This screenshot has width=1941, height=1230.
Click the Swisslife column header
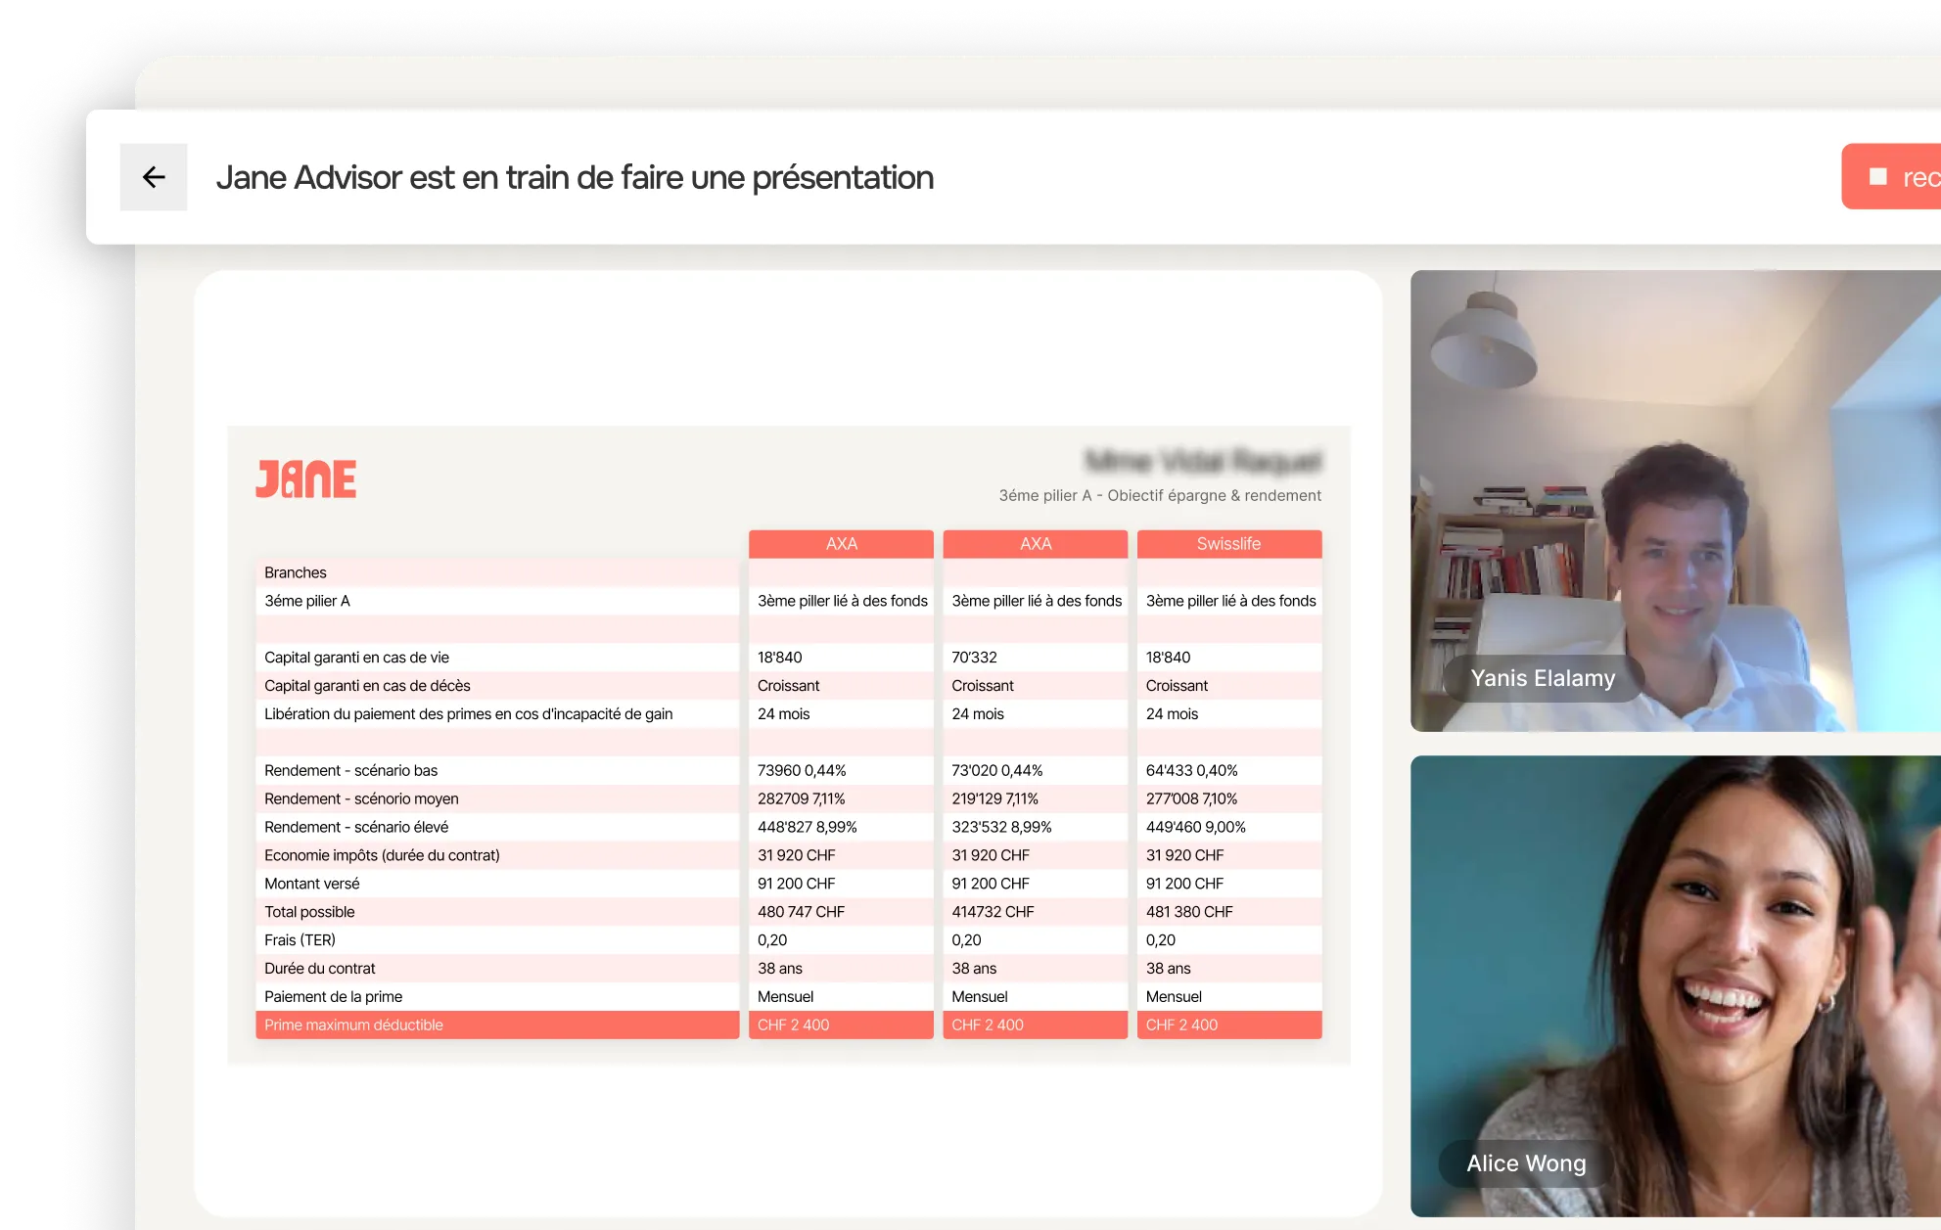point(1229,544)
